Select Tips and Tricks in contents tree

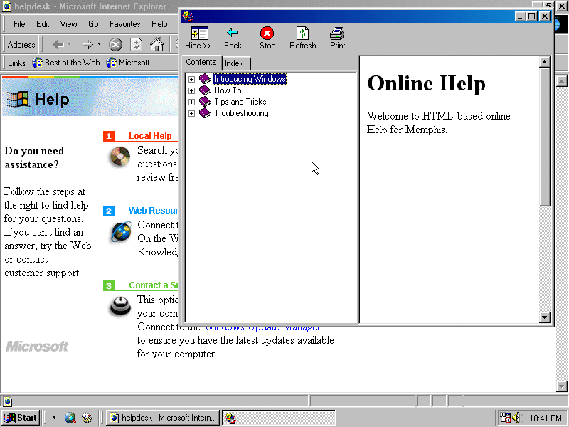click(x=240, y=102)
